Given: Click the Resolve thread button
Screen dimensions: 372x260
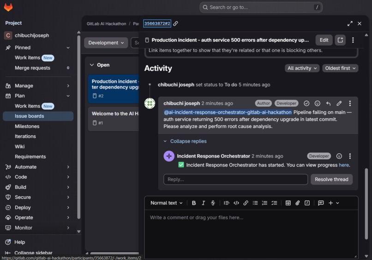Looking at the screenshot, I should click(x=331, y=179).
